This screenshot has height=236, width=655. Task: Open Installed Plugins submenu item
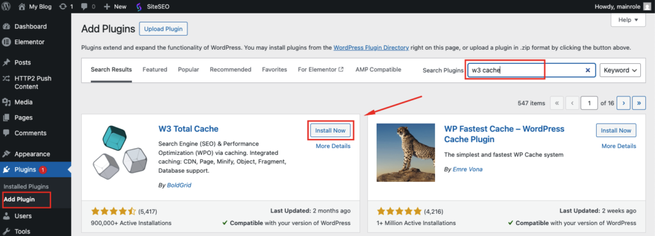tap(26, 186)
